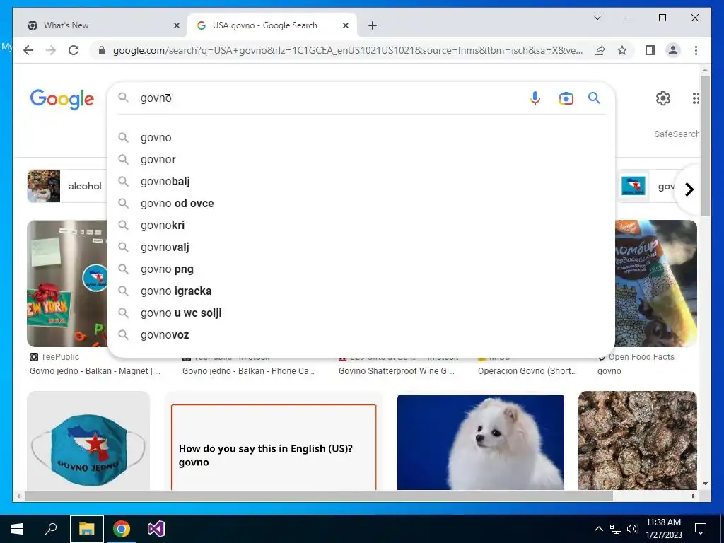Open the TeePublic fridge magnet image
The image size is (724, 543).
[x=67, y=283]
